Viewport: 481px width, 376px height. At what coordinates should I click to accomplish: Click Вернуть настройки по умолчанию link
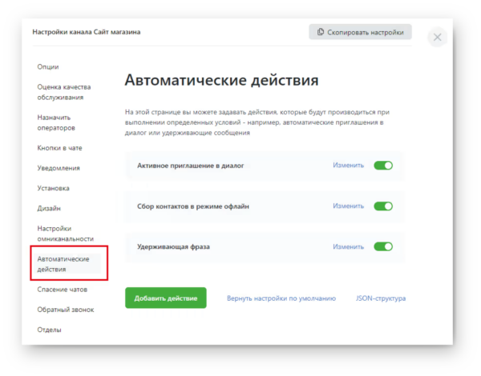pyautogui.click(x=281, y=298)
